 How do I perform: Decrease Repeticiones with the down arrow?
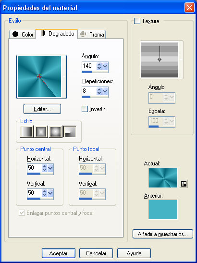coord(99,93)
